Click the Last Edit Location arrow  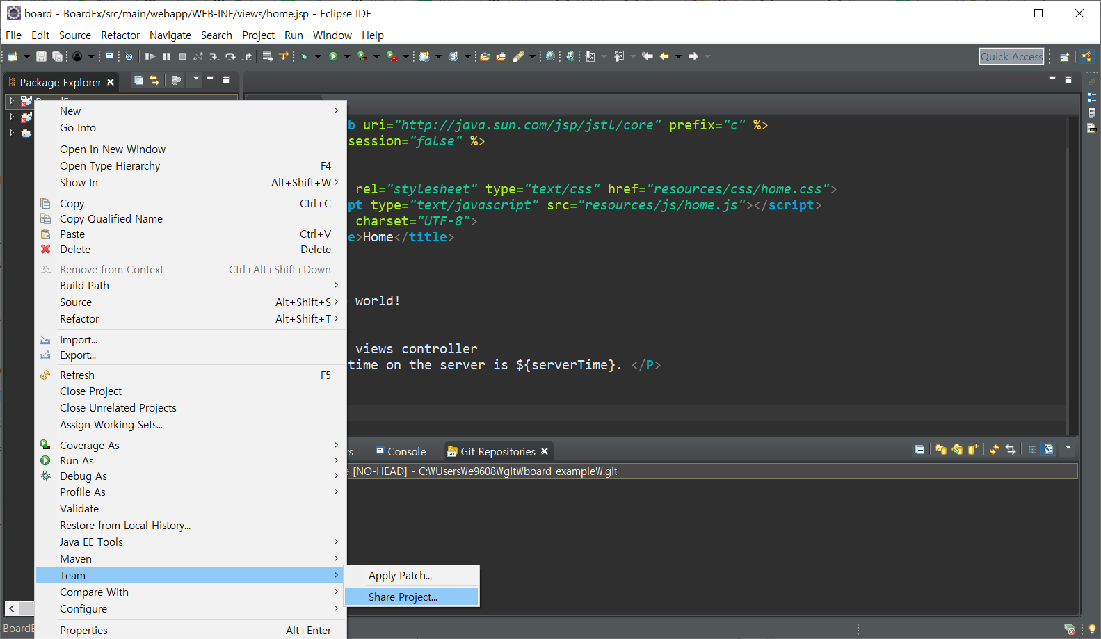[648, 56]
